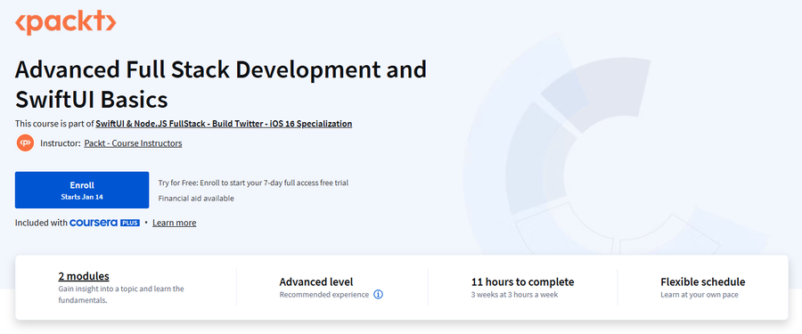Click '11 hours to complete' text
The width and height of the screenshot is (802, 334).
tap(523, 281)
